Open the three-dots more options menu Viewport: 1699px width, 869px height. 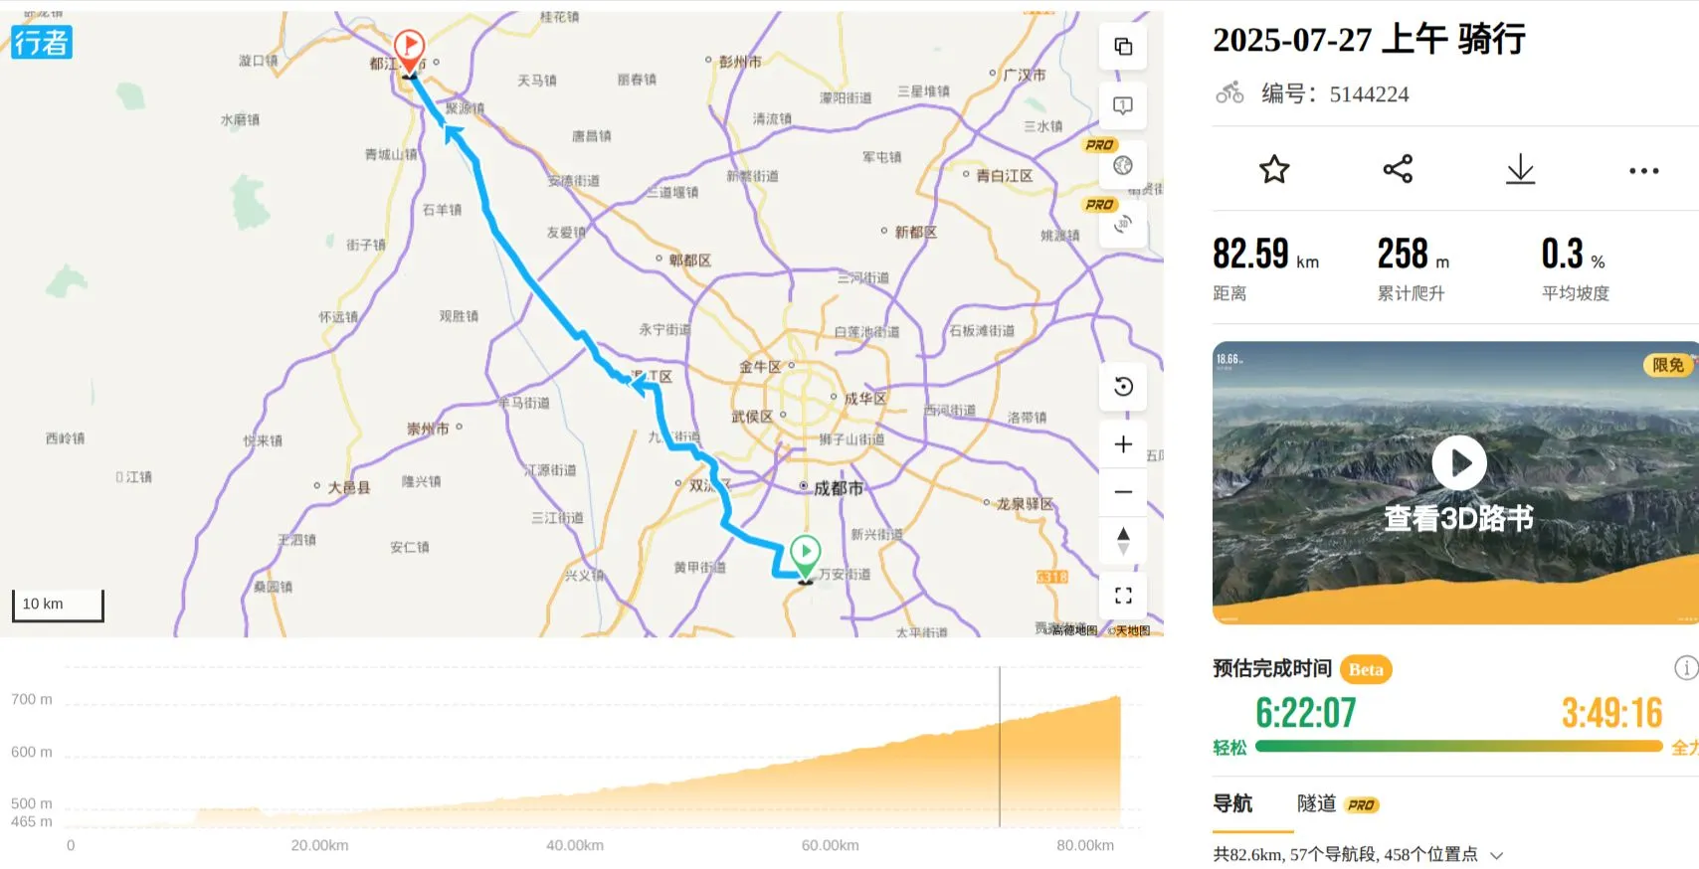pos(1643,171)
